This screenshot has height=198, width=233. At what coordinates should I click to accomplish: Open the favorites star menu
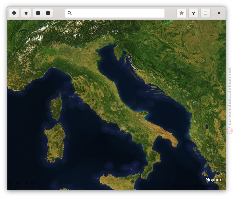182,13
